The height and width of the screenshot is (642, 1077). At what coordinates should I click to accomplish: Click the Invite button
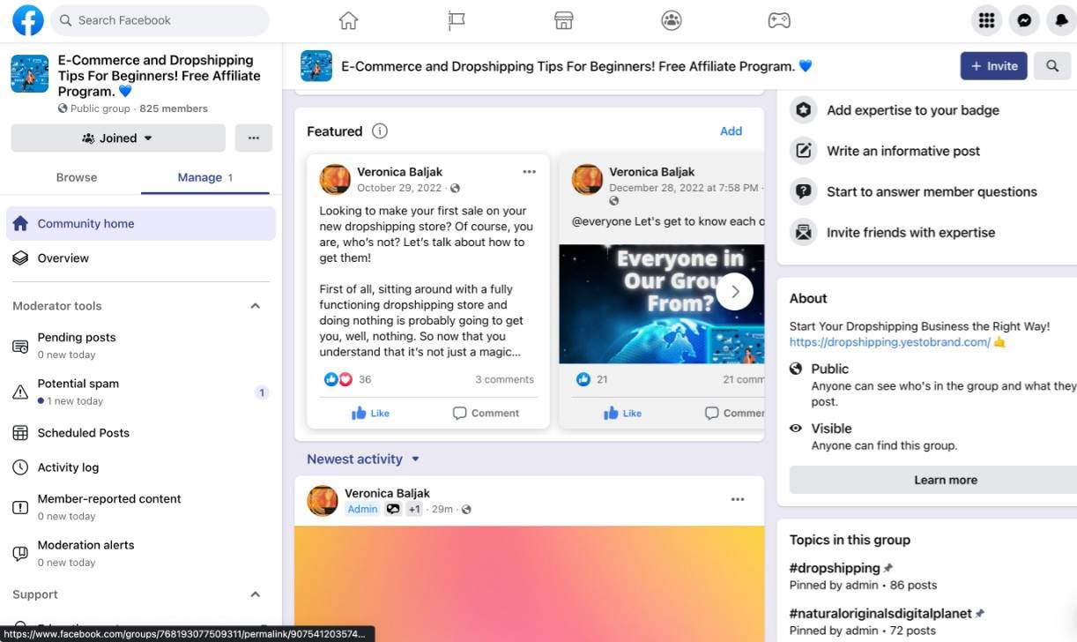pos(994,66)
